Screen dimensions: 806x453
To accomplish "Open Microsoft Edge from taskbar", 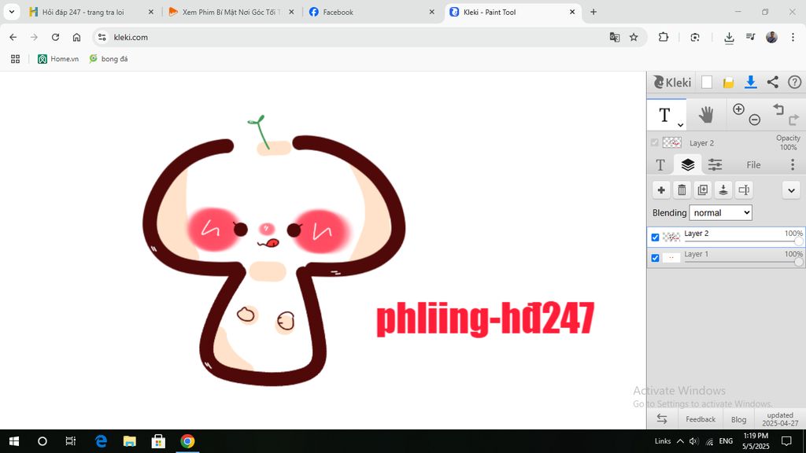I will [x=101, y=441].
